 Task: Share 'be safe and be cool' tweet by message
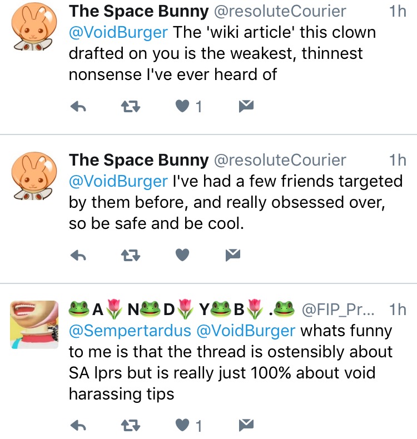[x=233, y=255]
